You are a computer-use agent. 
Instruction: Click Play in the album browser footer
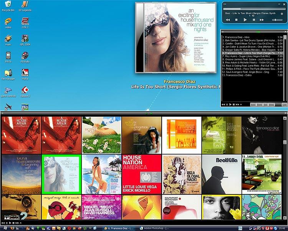pos(10,223)
